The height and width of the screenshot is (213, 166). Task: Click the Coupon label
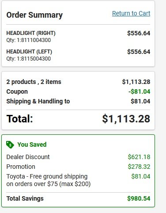click(17, 91)
